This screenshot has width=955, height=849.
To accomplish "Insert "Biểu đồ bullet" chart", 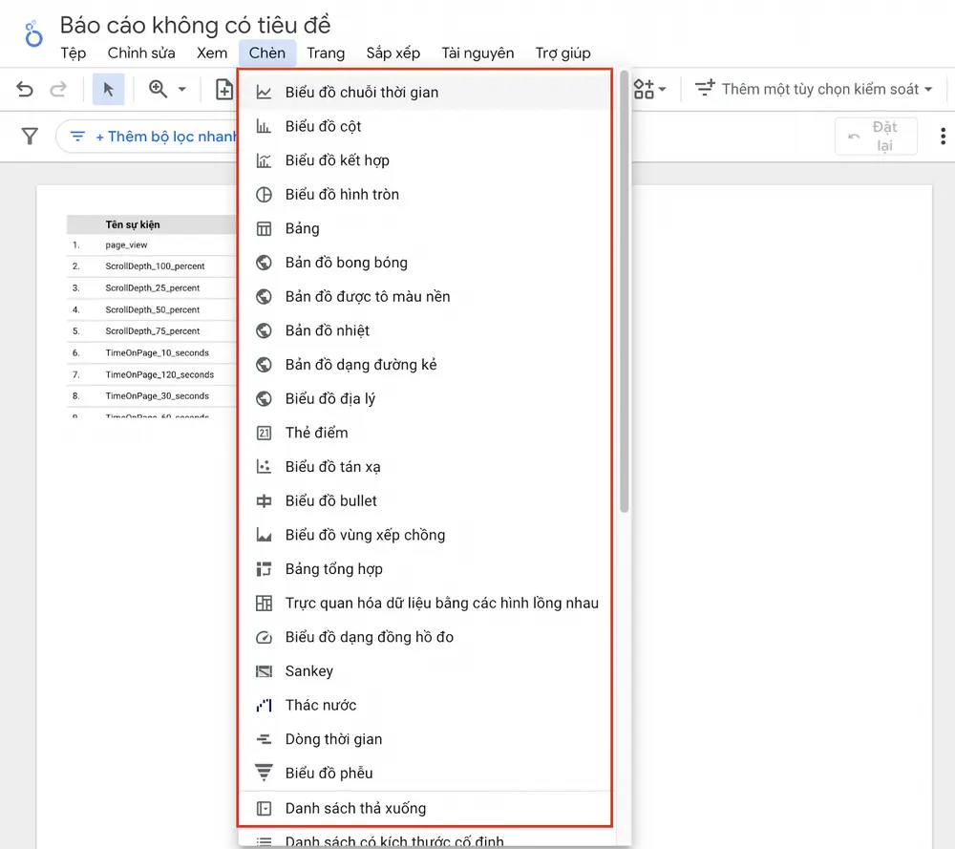I will coord(425,501).
